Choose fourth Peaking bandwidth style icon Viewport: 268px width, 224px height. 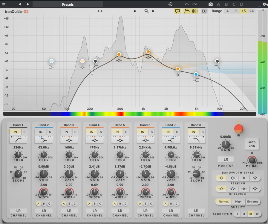(255, 178)
